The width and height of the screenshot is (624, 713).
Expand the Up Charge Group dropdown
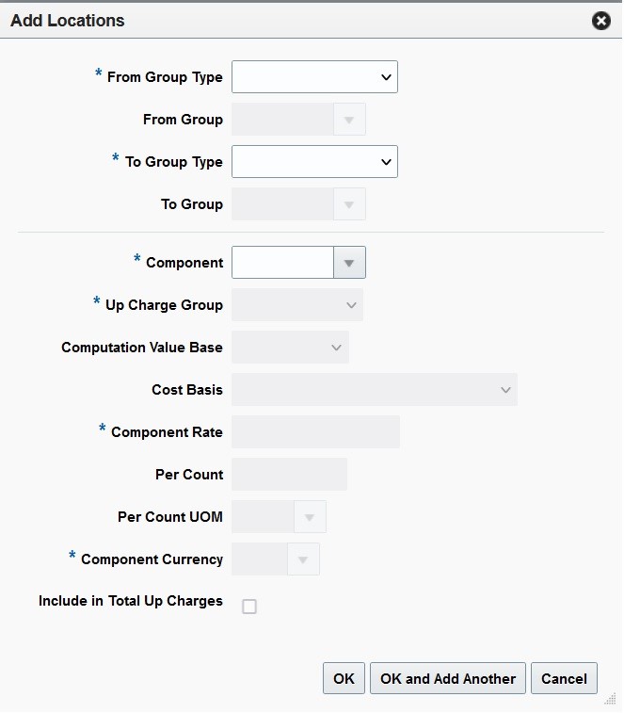pos(297,304)
